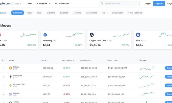Screen dimensions: 172x103
Task: Click the Search all coins field
Action: pos(119,4)
